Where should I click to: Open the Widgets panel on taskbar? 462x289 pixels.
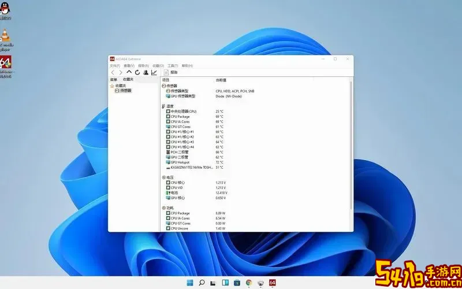(225, 283)
